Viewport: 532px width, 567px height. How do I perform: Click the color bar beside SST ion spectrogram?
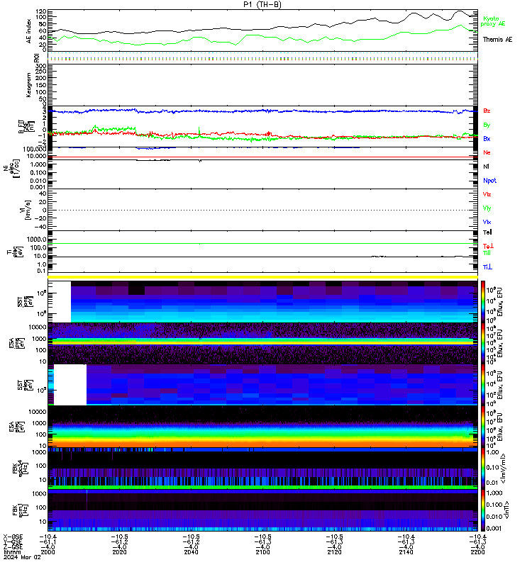tap(483, 302)
